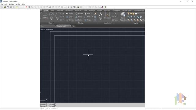
Task: Open Layer Properties manager
Action: 123,16
